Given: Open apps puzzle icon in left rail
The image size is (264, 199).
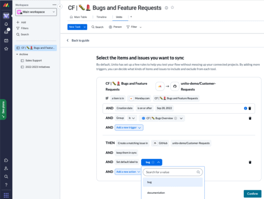Looking at the screenshot, I should pyautogui.click(x=6, y=160).
